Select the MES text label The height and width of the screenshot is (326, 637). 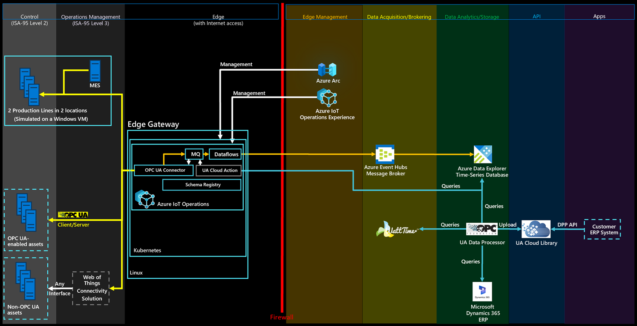click(95, 85)
